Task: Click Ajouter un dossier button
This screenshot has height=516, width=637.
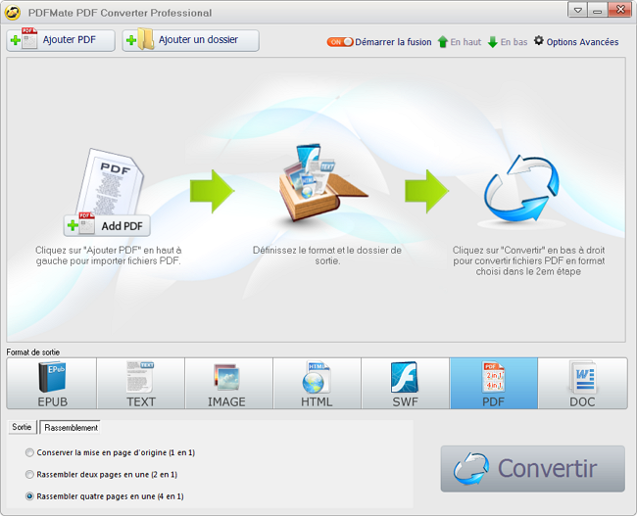Action: coord(190,40)
